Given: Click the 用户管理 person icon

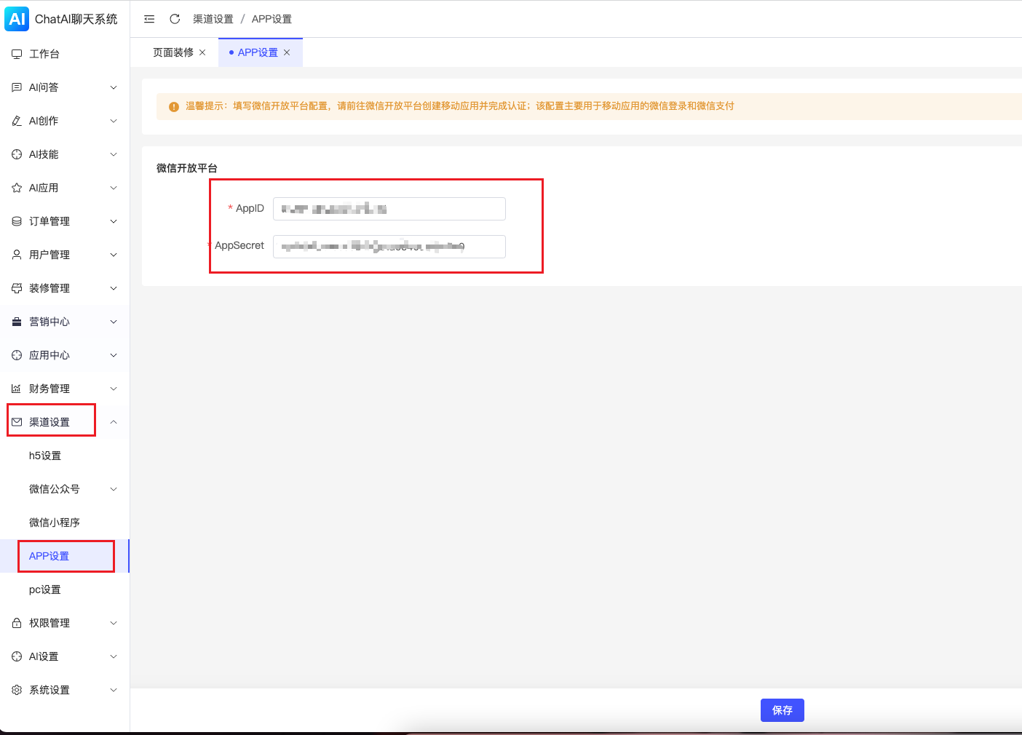Looking at the screenshot, I should pyautogui.click(x=17, y=255).
